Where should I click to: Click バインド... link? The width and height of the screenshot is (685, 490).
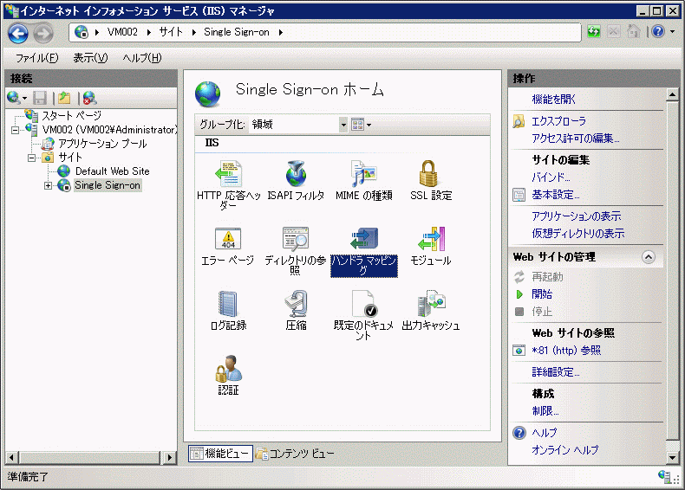551,177
